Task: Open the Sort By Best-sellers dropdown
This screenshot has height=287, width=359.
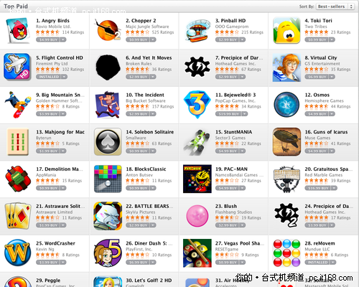Action: coord(335,6)
